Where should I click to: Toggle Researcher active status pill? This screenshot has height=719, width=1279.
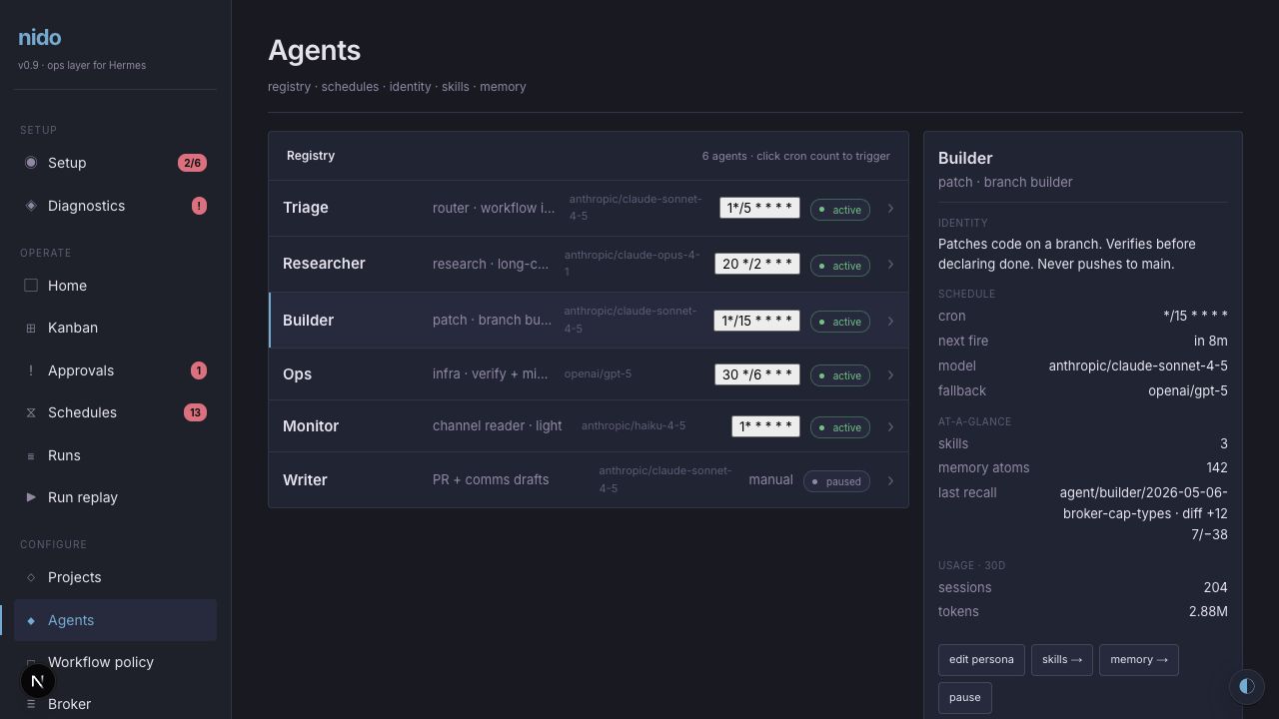click(840, 266)
